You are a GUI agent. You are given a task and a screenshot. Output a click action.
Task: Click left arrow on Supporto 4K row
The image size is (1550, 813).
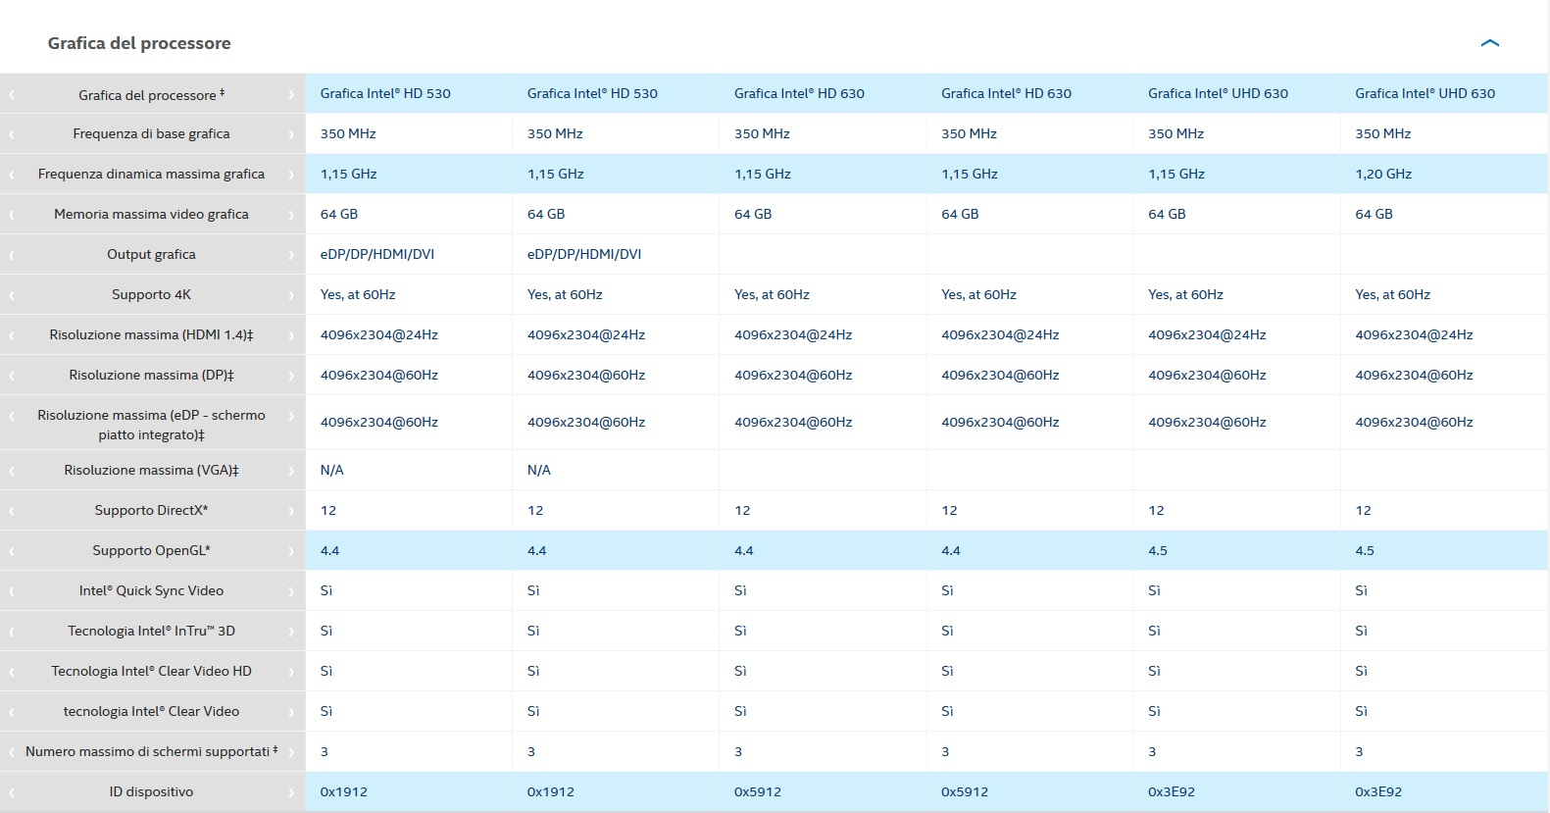tap(12, 295)
